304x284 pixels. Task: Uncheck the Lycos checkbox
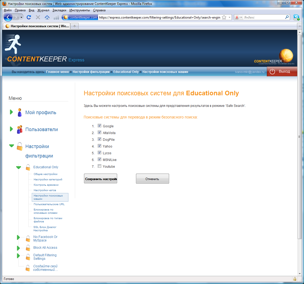pos(99,153)
